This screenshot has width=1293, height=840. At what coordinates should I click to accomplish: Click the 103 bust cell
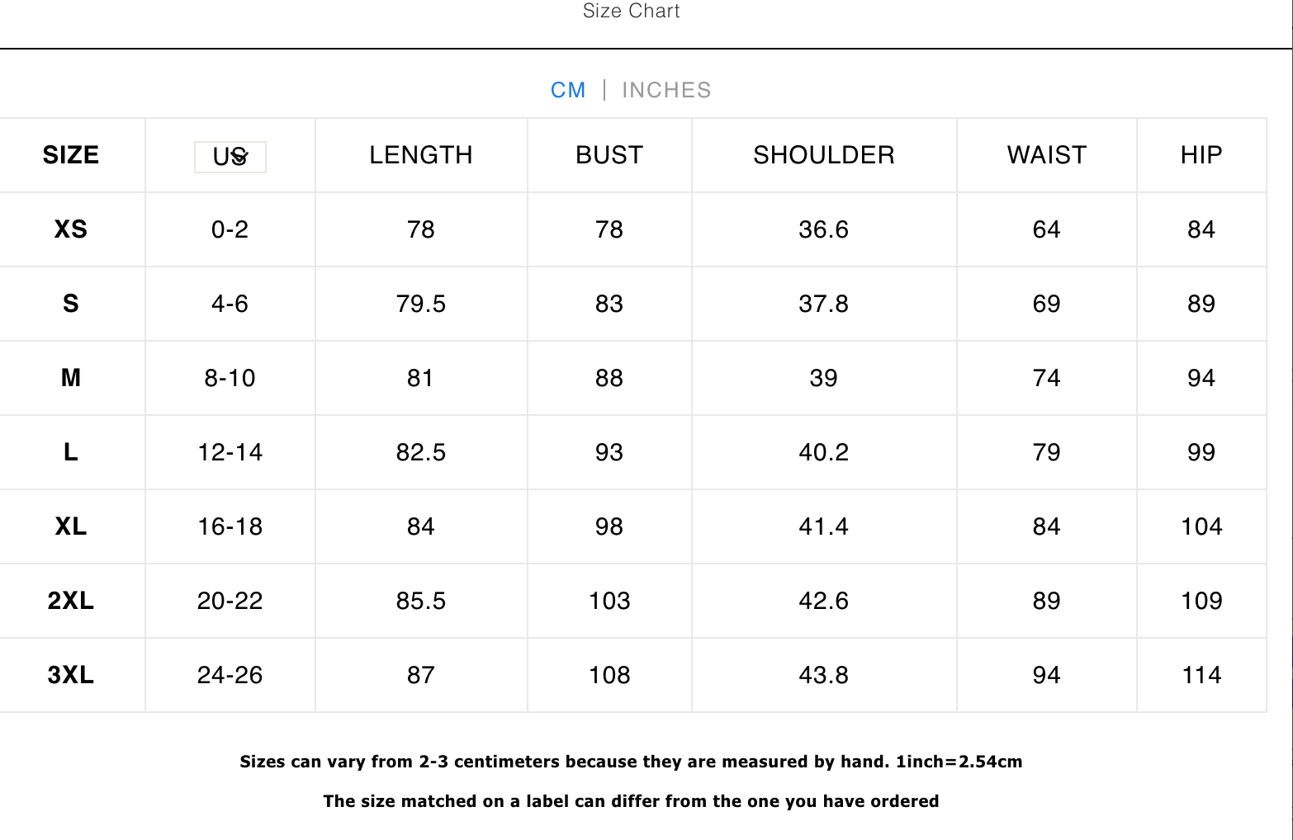point(609,601)
